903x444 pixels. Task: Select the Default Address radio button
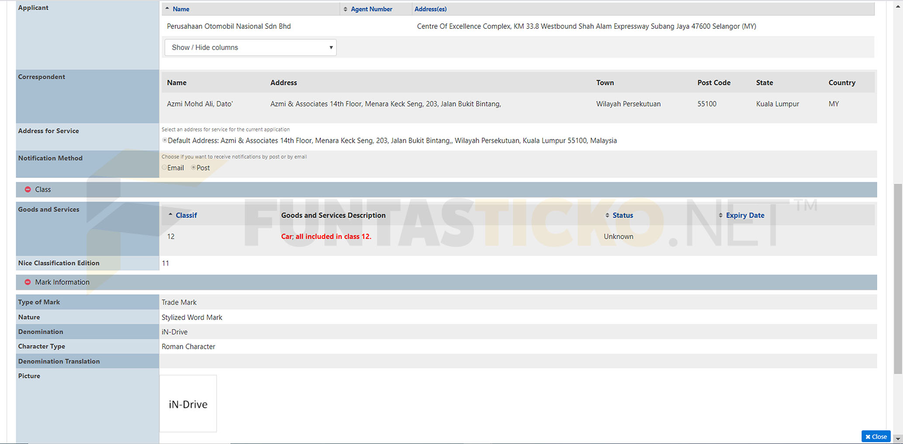165,140
